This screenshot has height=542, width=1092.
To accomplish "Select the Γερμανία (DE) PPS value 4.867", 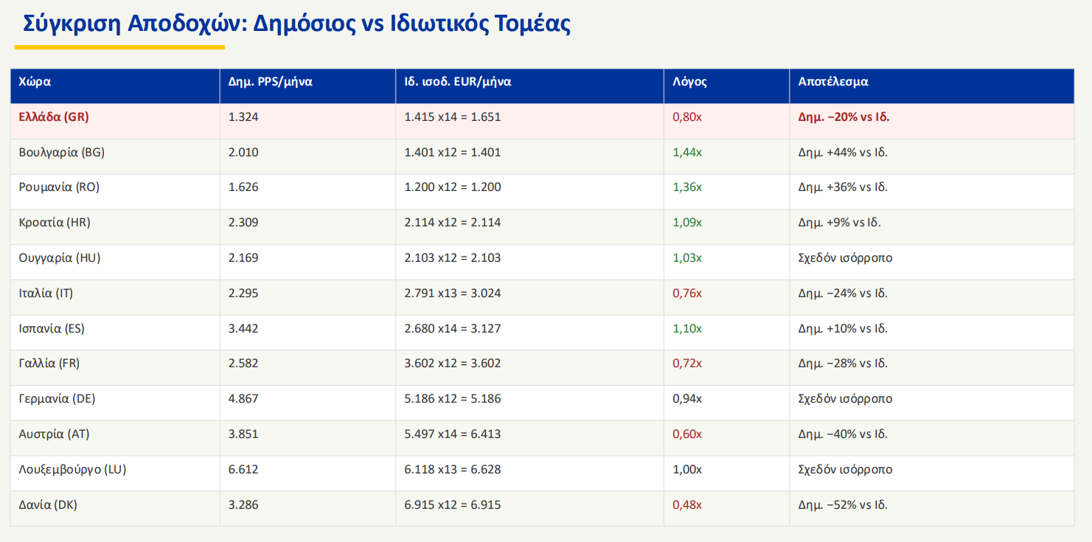I will [243, 399].
